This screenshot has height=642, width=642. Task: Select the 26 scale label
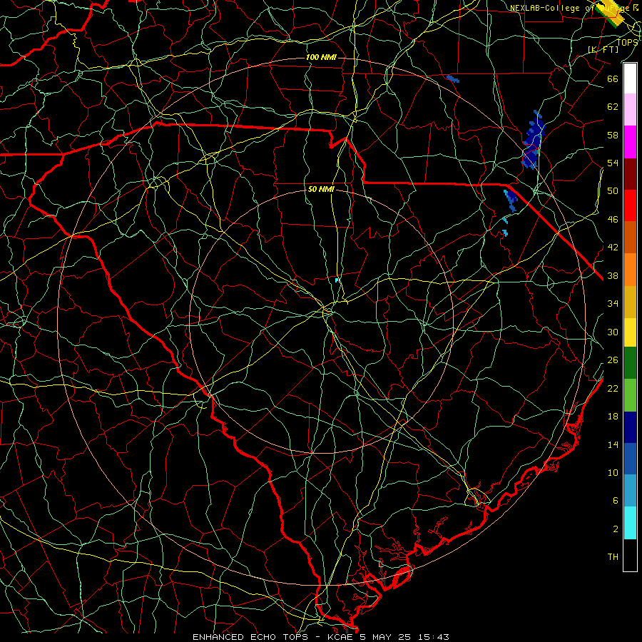click(613, 360)
